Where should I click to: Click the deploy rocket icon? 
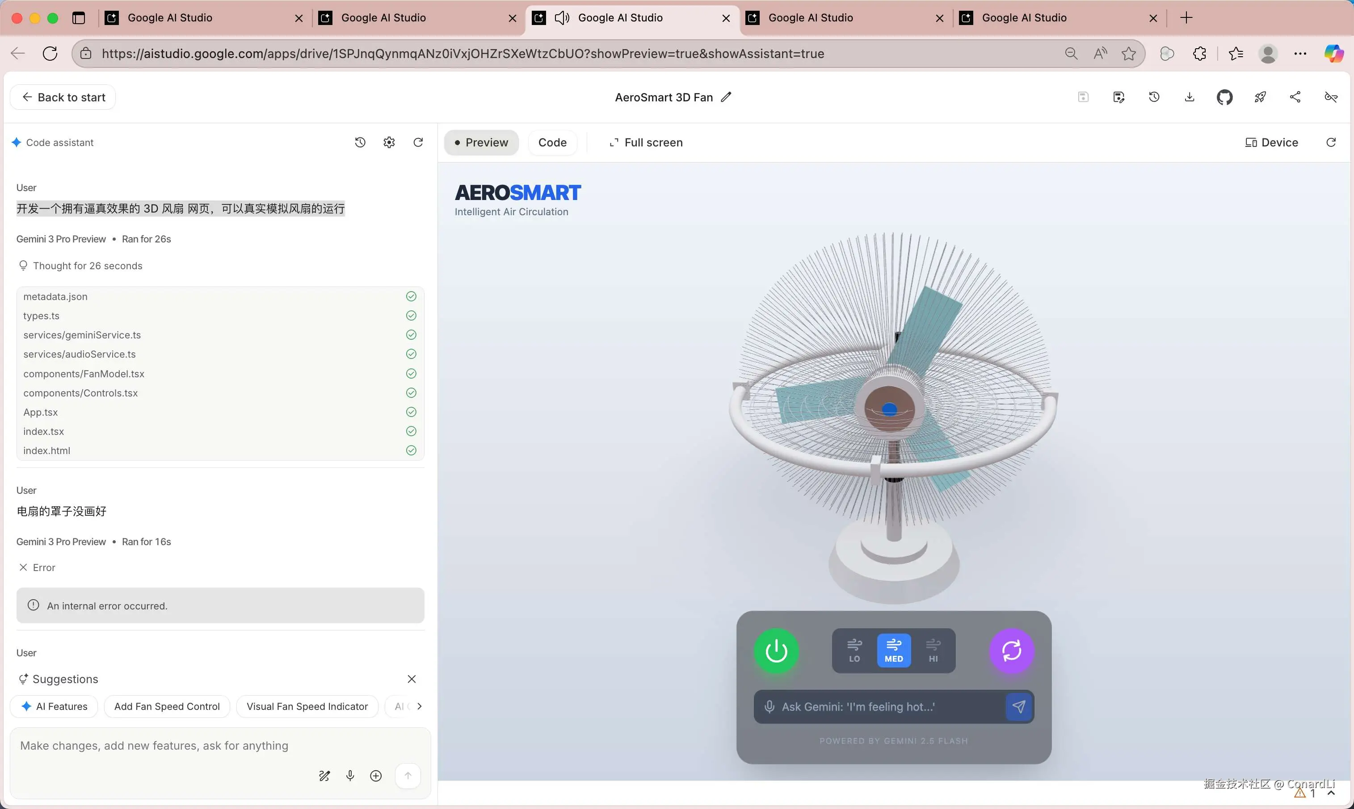1260,98
